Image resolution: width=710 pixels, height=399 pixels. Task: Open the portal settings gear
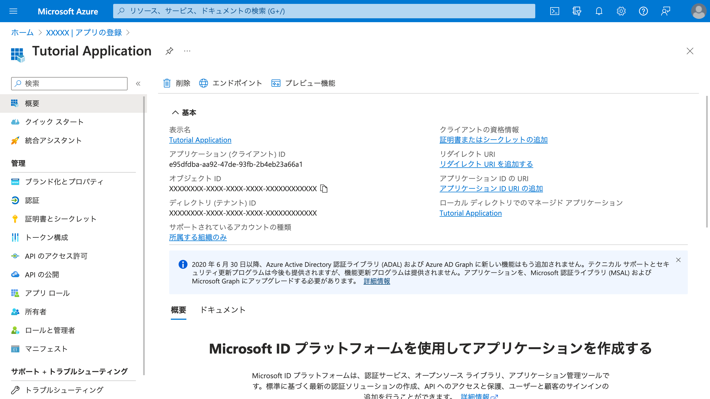tap(621, 11)
